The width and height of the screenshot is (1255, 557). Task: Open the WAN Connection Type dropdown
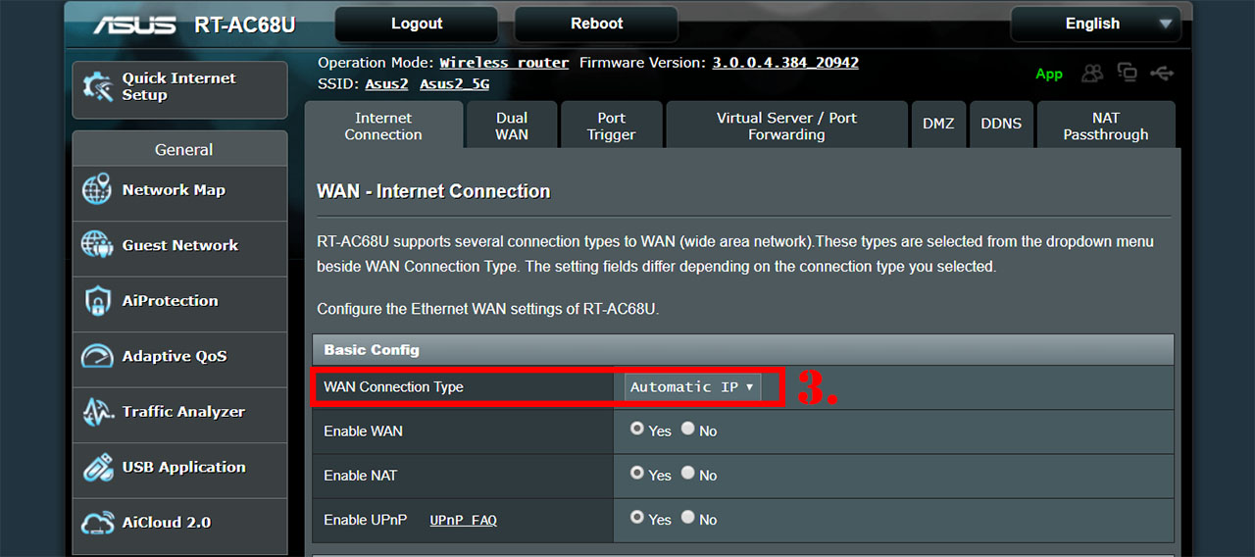click(x=693, y=386)
